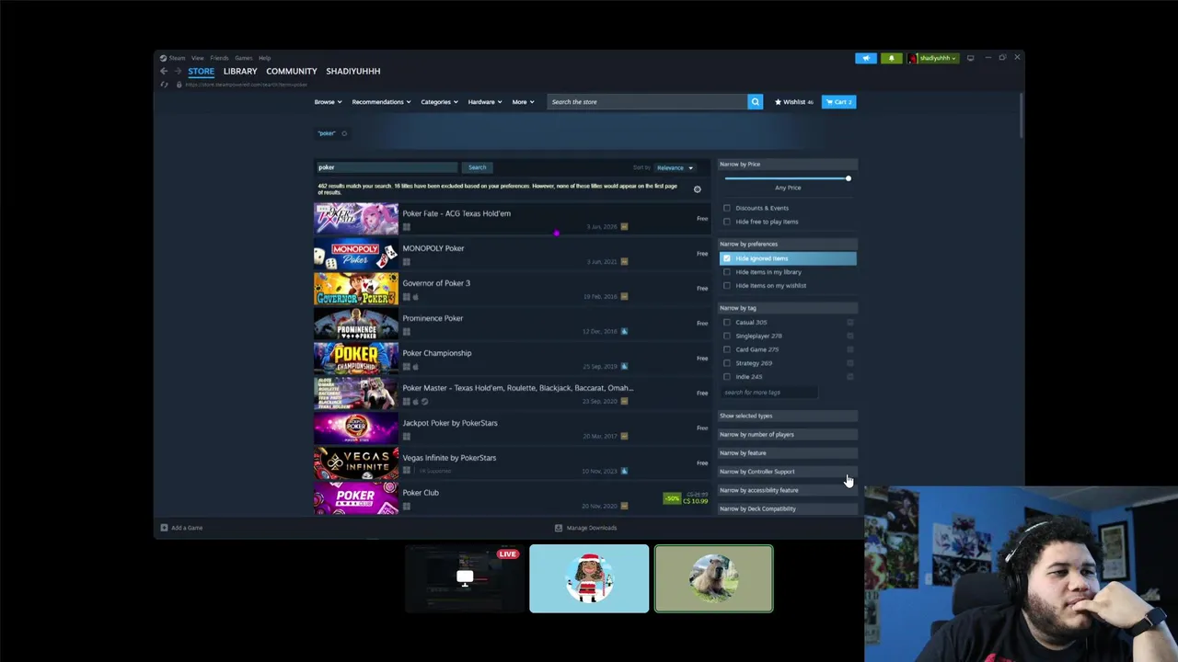The height and width of the screenshot is (662, 1178).
Task: Expand Narrow by number of players
Action: click(788, 434)
